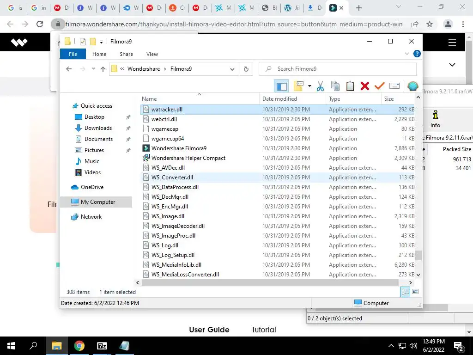Open the Explorer Help question mark icon
The width and height of the screenshot is (473, 355).
coord(417,54)
